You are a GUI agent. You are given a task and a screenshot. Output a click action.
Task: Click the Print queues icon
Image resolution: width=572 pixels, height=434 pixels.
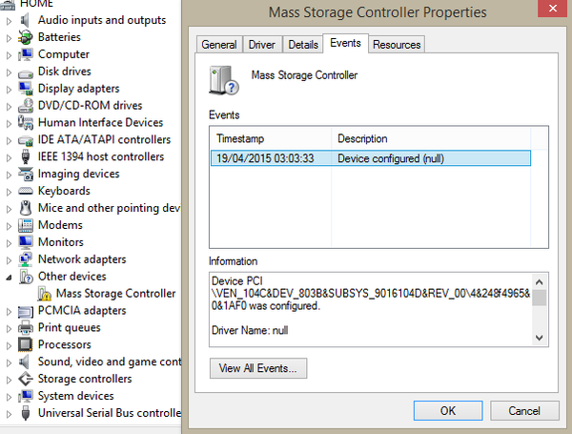pyautogui.click(x=27, y=327)
